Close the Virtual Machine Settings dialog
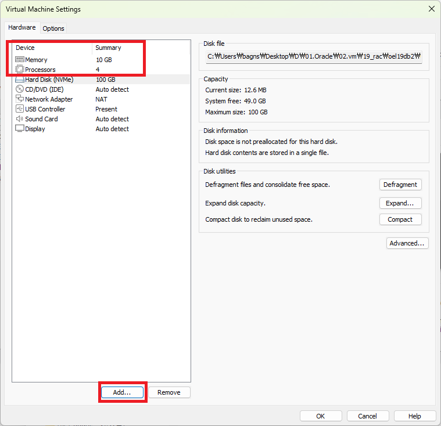The image size is (441, 426). click(432, 9)
